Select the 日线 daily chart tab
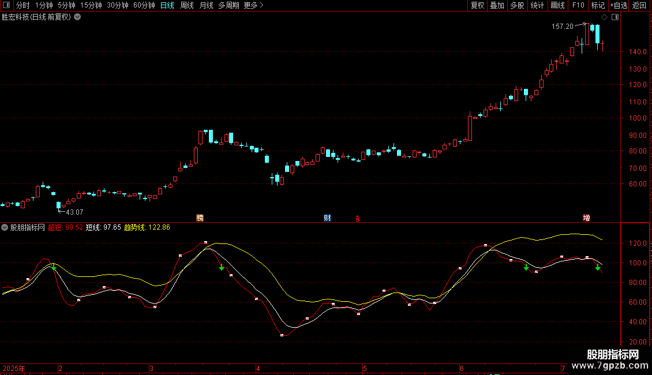652x375 pixels. [167, 5]
